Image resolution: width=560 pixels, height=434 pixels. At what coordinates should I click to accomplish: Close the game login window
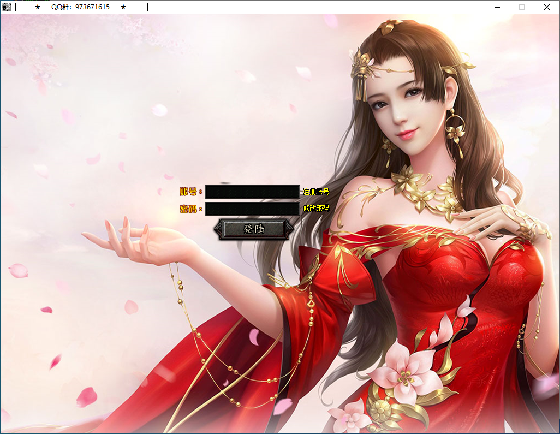pos(546,7)
